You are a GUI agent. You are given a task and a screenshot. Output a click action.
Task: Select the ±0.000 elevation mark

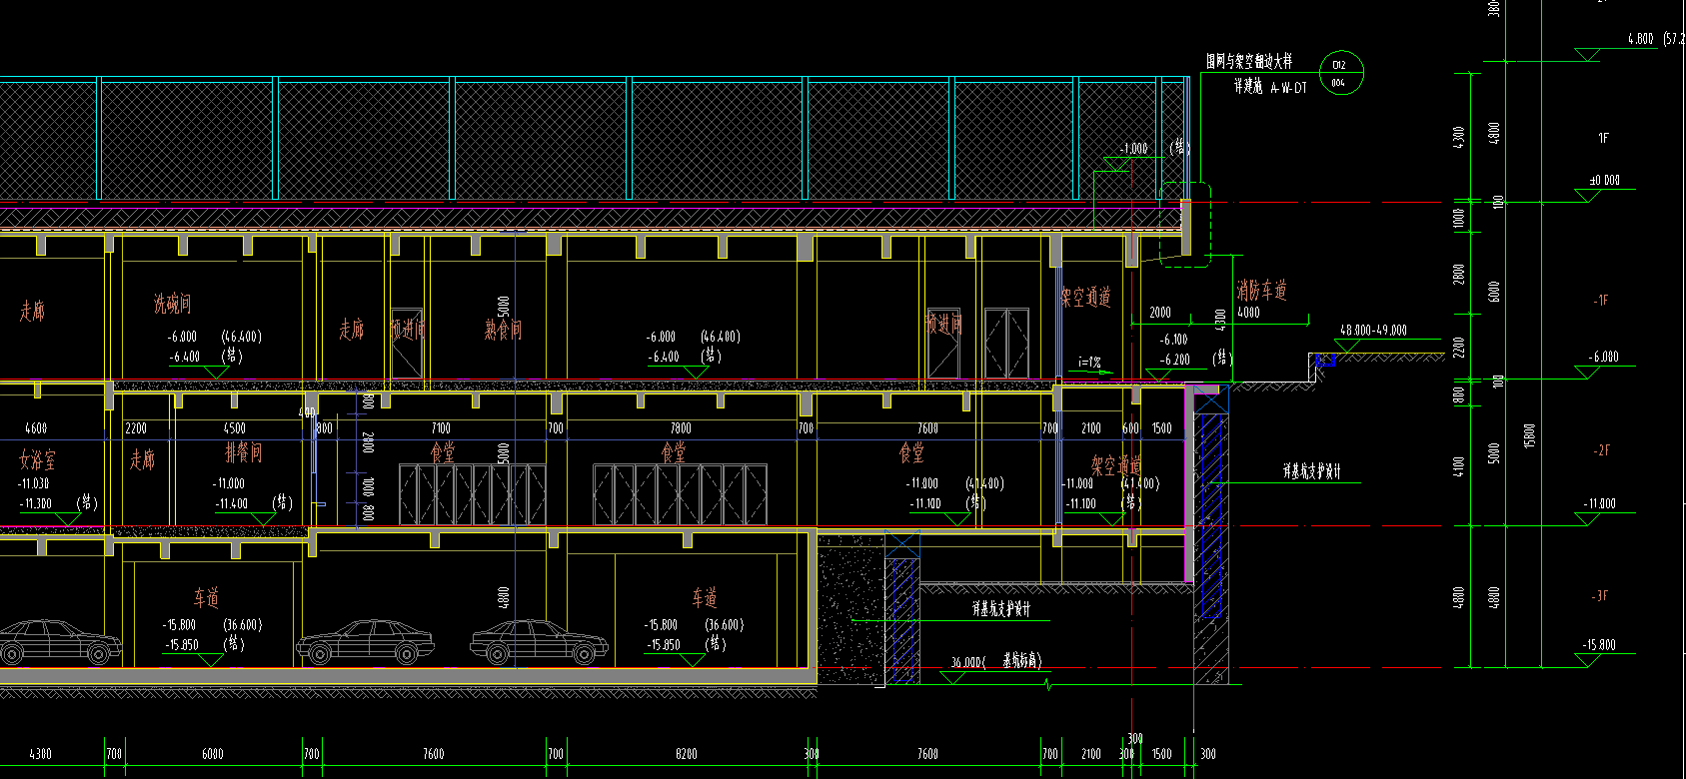pyautogui.click(x=1604, y=181)
